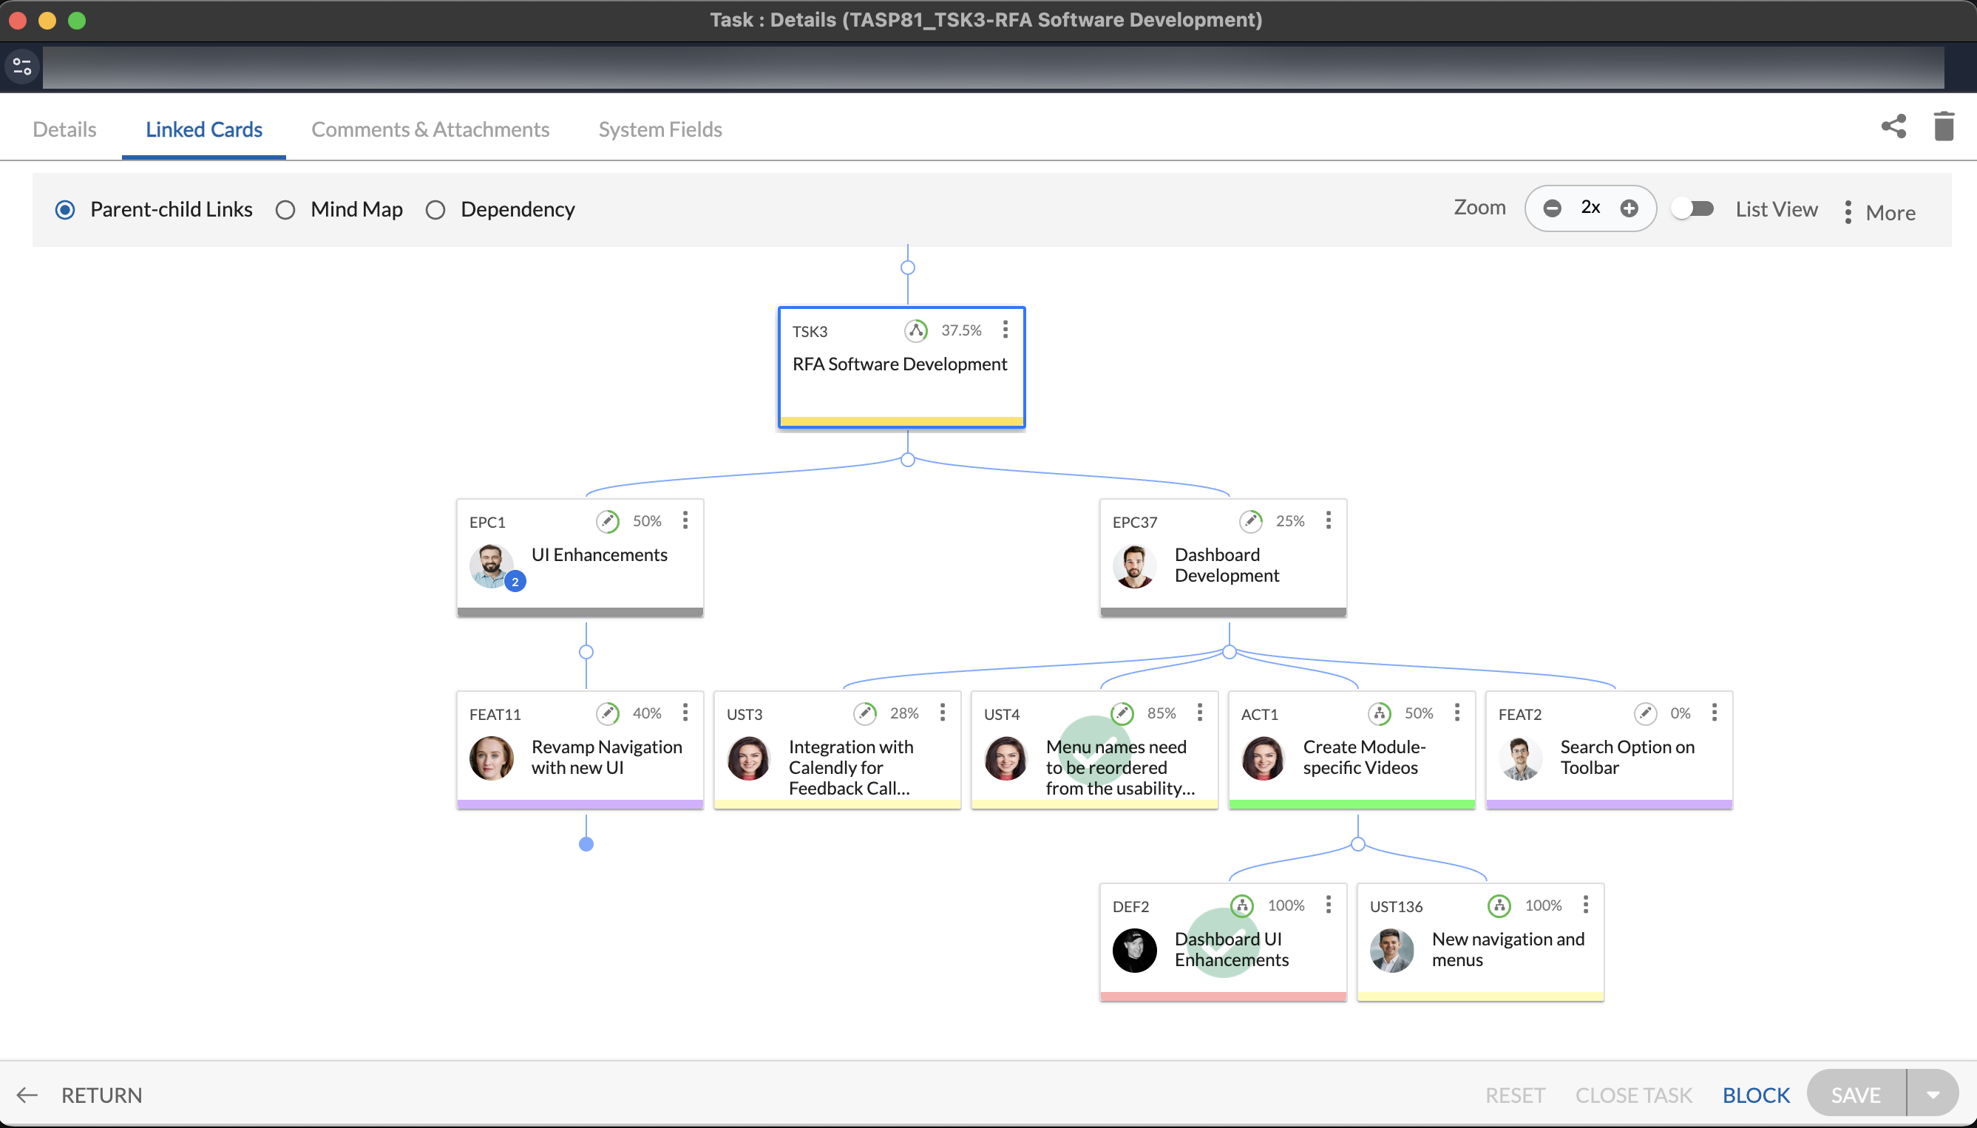The width and height of the screenshot is (1977, 1128).
Task: Switch to the Details tab
Action: click(64, 129)
